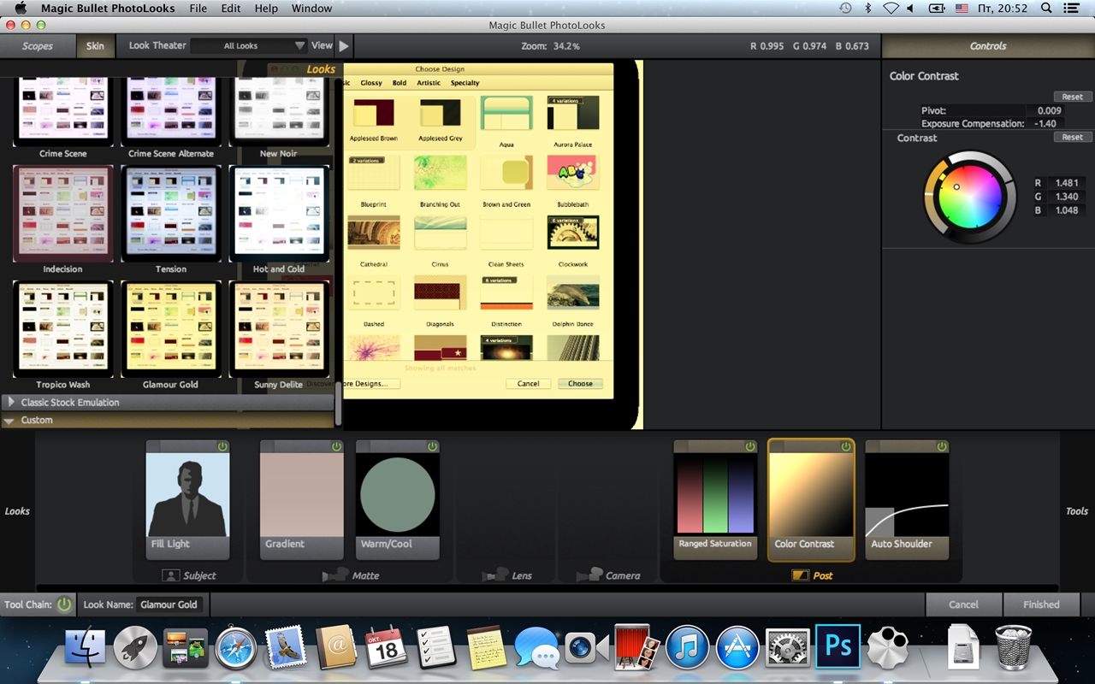The width and height of the screenshot is (1095, 684).
Task: Select the Gradient tool card
Action: (302, 500)
